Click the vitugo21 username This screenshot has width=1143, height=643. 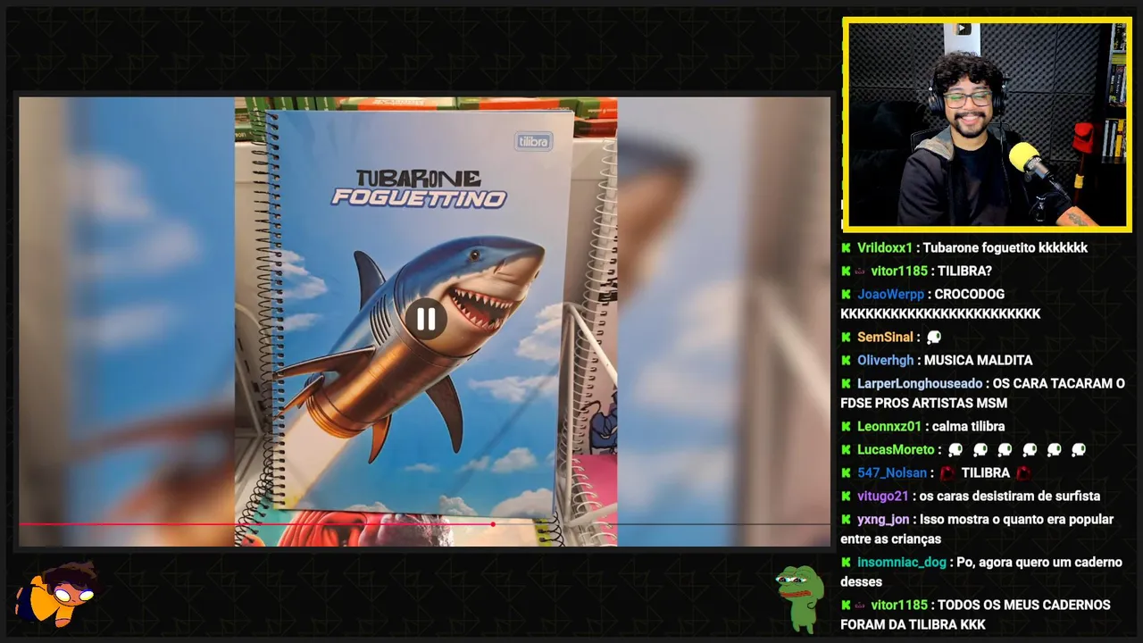[883, 497]
